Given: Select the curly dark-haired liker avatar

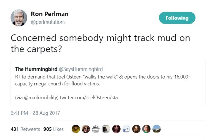Looking at the screenshot, I should pyautogui.click(x=86, y=129).
